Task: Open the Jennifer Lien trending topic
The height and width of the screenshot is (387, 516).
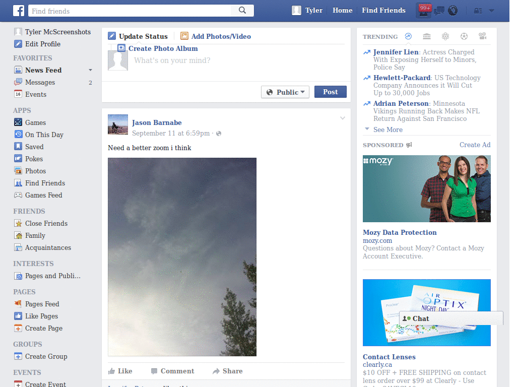Action: [396, 52]
